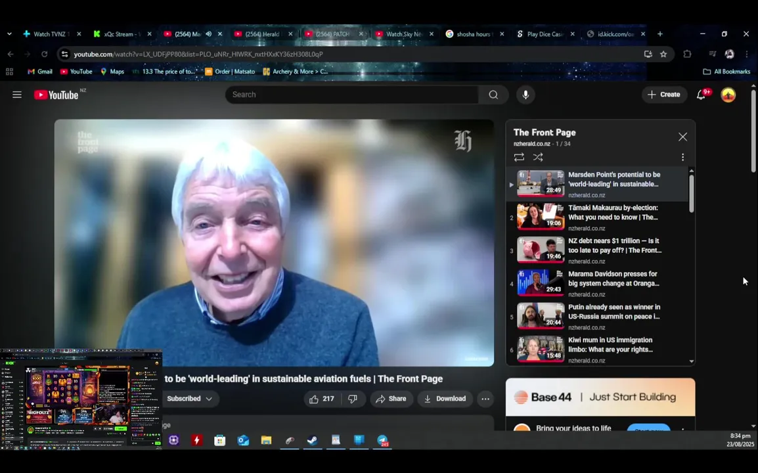The width and height of the screenshot is (758, 473).
Task: Focus the YouTube search box
Action: point(353,95)
